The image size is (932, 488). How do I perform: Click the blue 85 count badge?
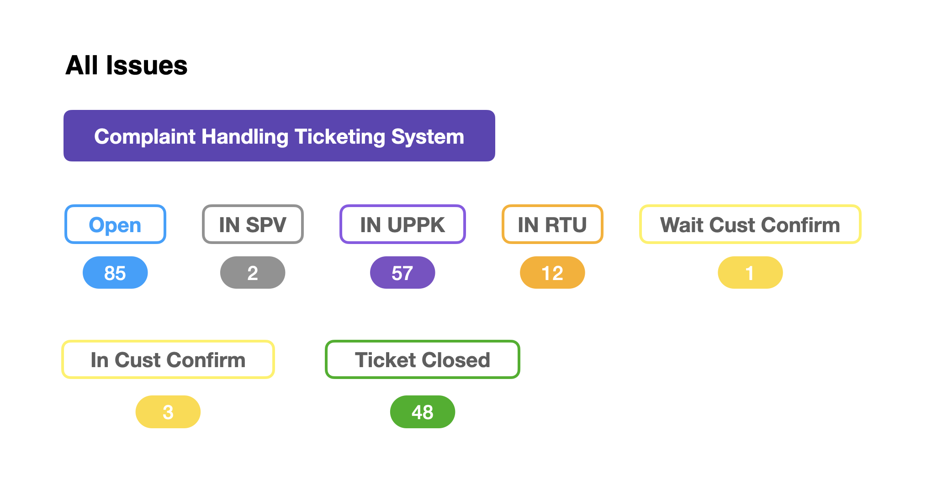click(x=115, y=273)
